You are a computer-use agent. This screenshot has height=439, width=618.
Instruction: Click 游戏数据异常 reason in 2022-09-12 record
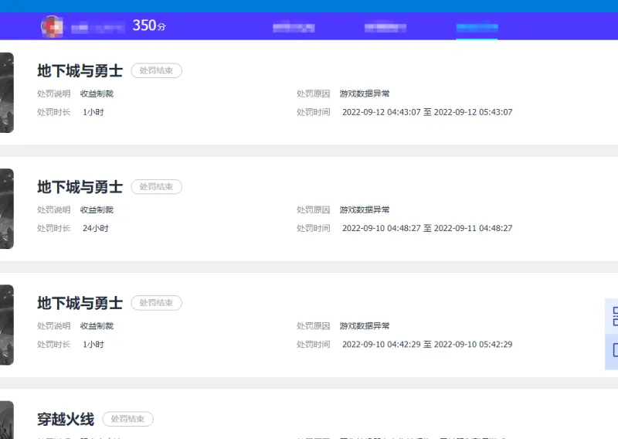click(x=365, y=94)
